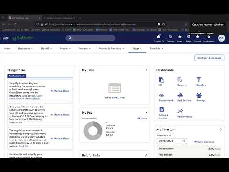Click the timecard icon in My Time
The image size is (229, 172).
click(114, 88)
